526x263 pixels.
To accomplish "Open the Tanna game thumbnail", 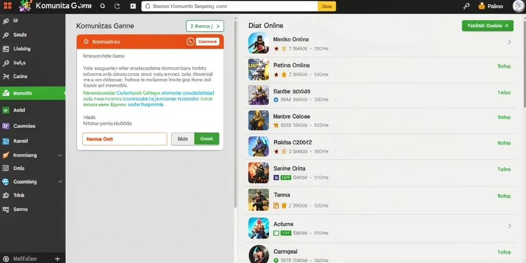I will click(x=258, y=200).
